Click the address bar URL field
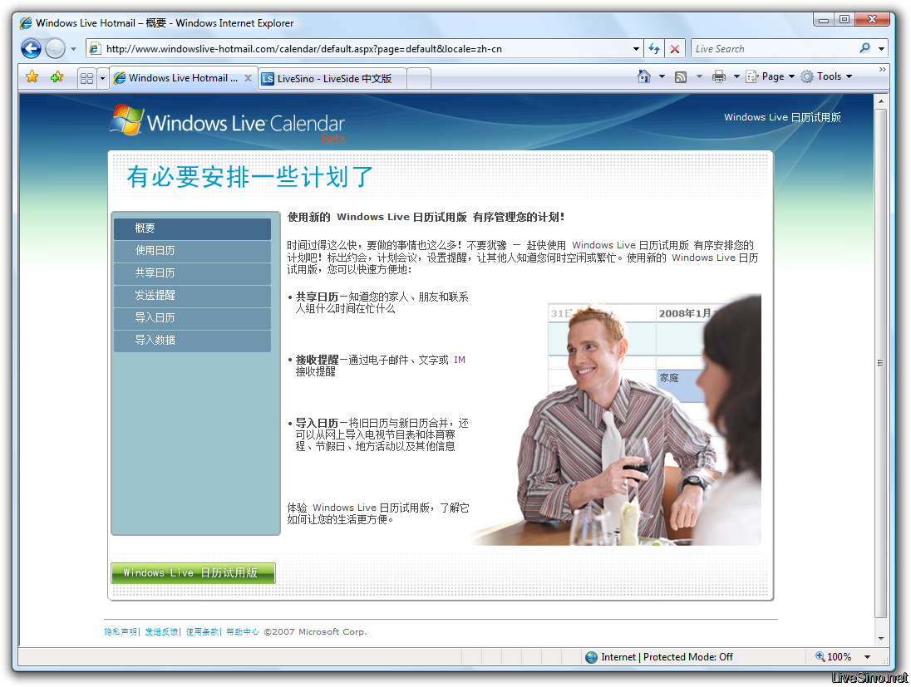 tap(366, 49)
